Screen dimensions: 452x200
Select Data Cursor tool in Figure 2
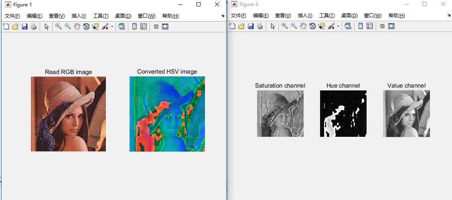pyautogui.click(x=322, y=26)
